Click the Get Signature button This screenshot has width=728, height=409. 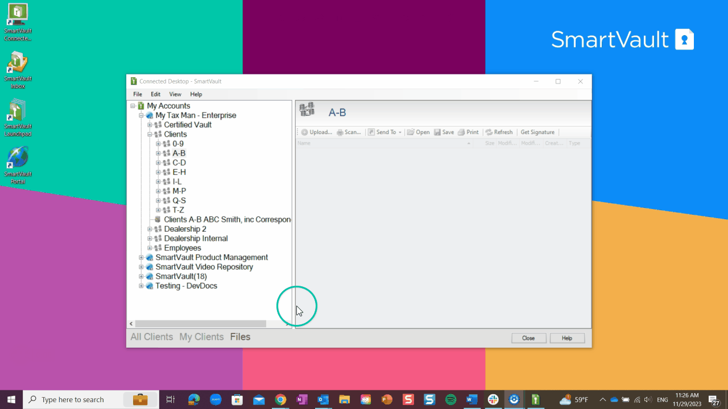pos(537,132)
